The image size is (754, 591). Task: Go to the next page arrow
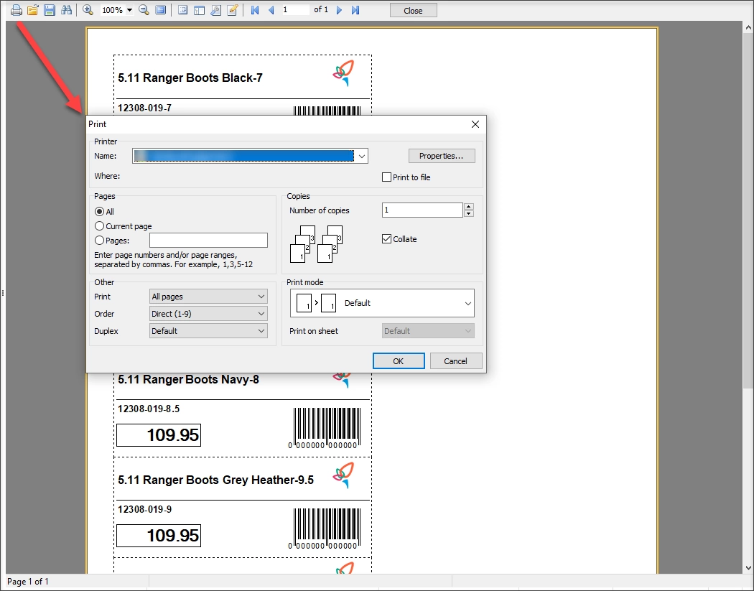(339, 9)
